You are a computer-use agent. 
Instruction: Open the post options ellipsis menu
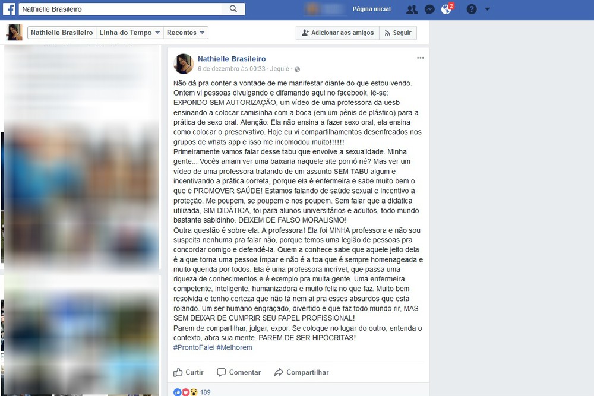420,58
